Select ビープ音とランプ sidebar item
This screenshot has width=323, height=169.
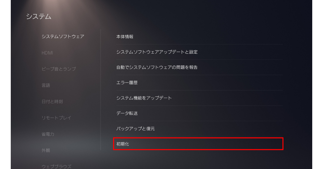[59, 69]
